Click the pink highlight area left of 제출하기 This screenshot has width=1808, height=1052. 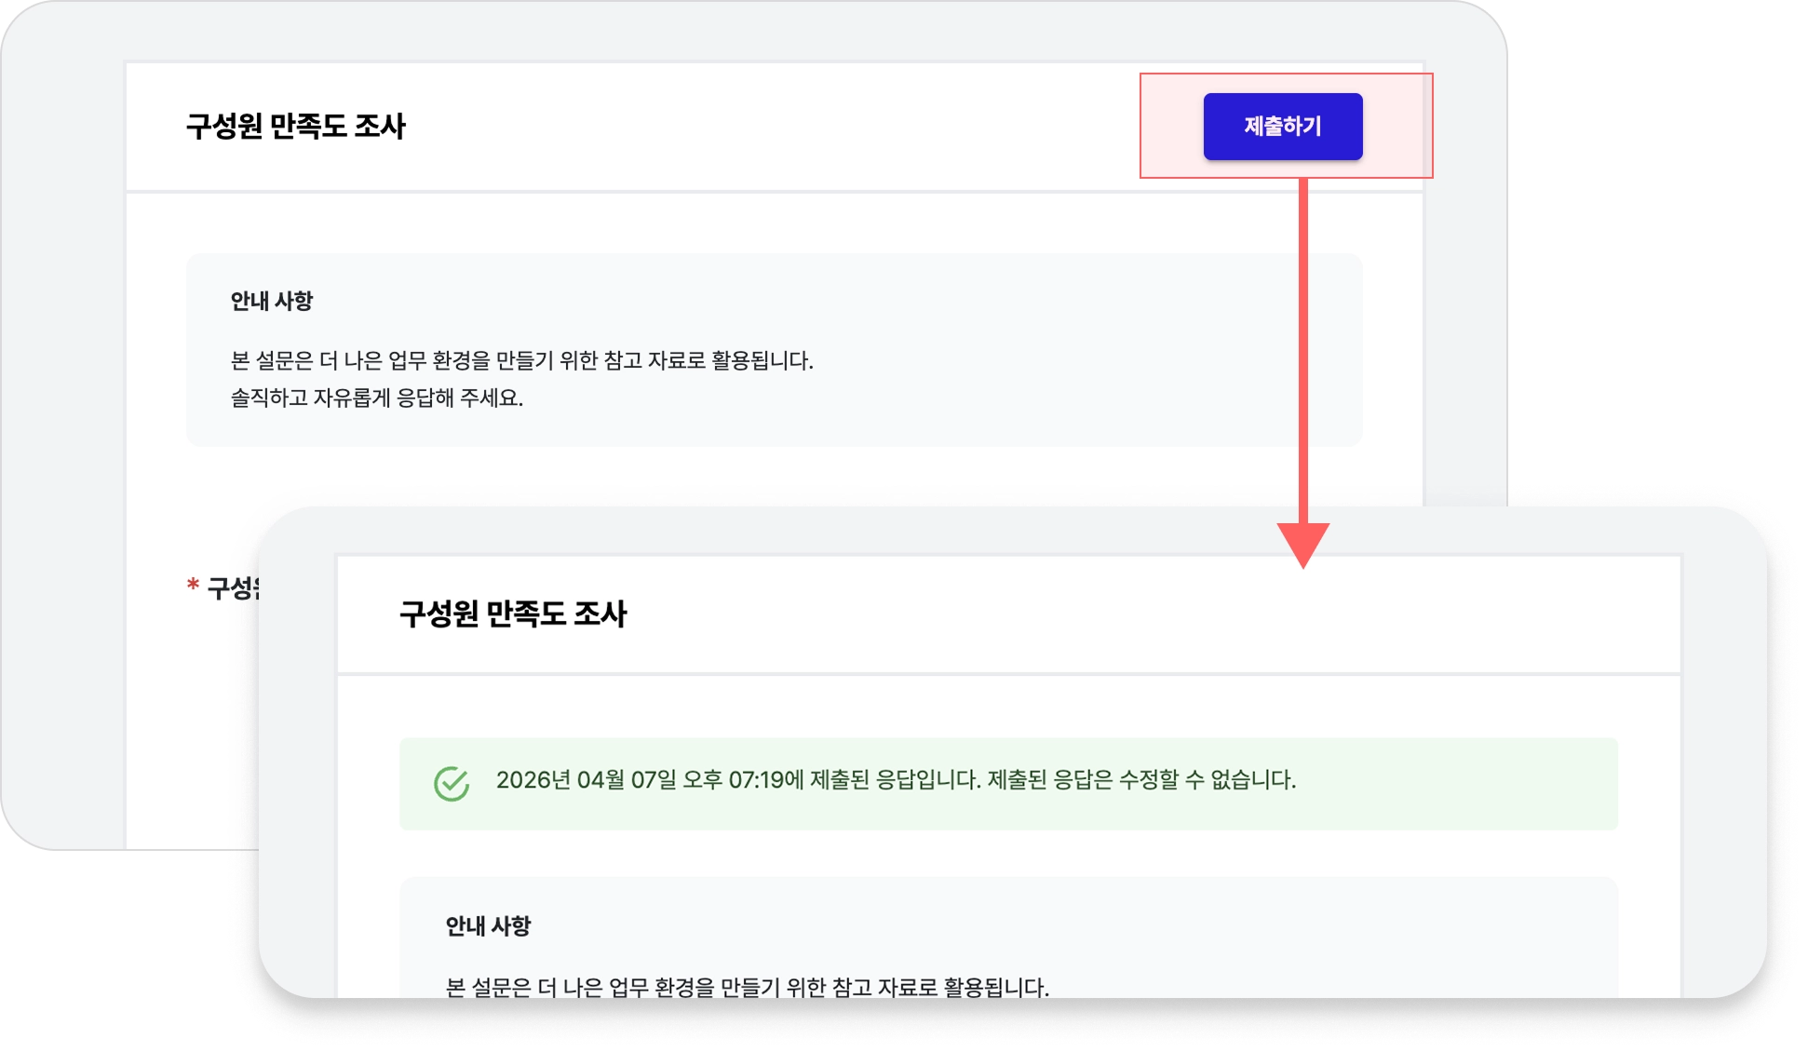click(1171, 127)
